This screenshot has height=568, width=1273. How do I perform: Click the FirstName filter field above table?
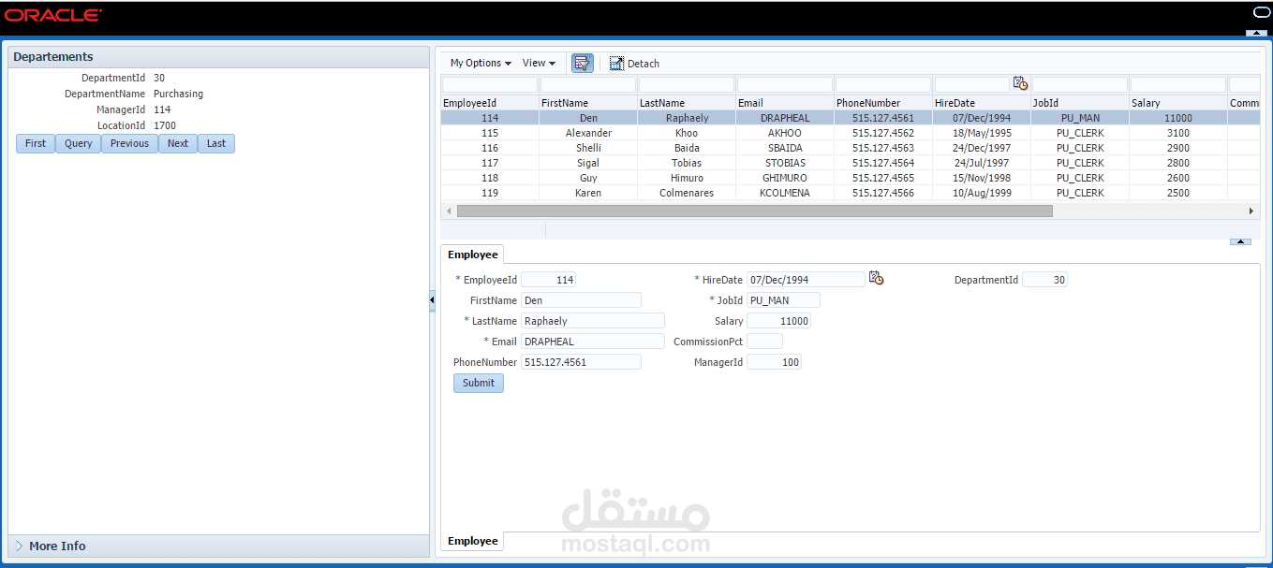(588, 84)
